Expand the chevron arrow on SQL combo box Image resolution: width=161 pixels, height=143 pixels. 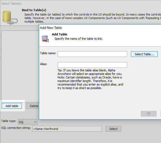coord(35,122)
